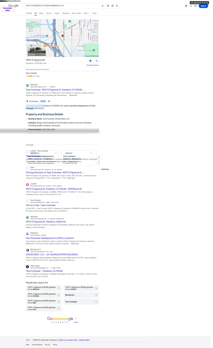This screenshot has width=213, height=348.
Task: Open the Help footer link
Action: [x=28, y=345]
